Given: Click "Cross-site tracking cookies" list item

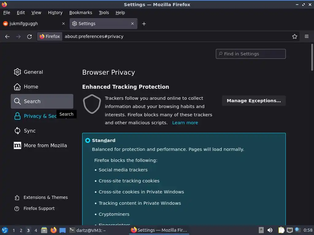Looking at the screenshot, I should (x=129, y=181).
